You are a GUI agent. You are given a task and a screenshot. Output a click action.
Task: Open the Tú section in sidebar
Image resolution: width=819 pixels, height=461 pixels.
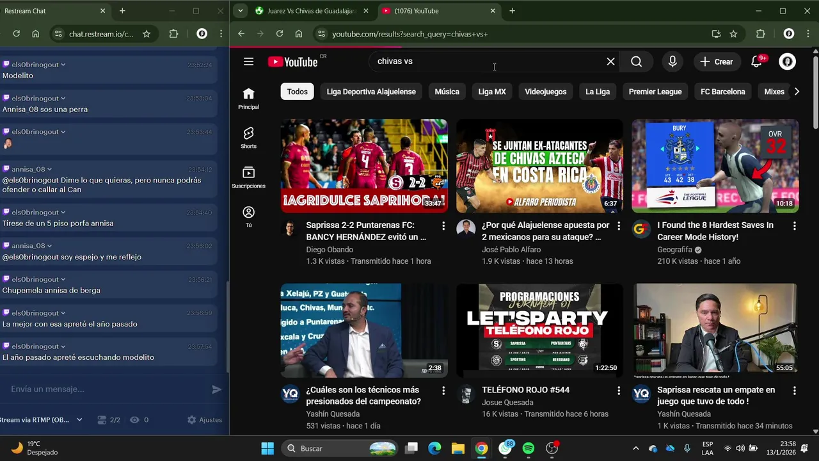248,216
